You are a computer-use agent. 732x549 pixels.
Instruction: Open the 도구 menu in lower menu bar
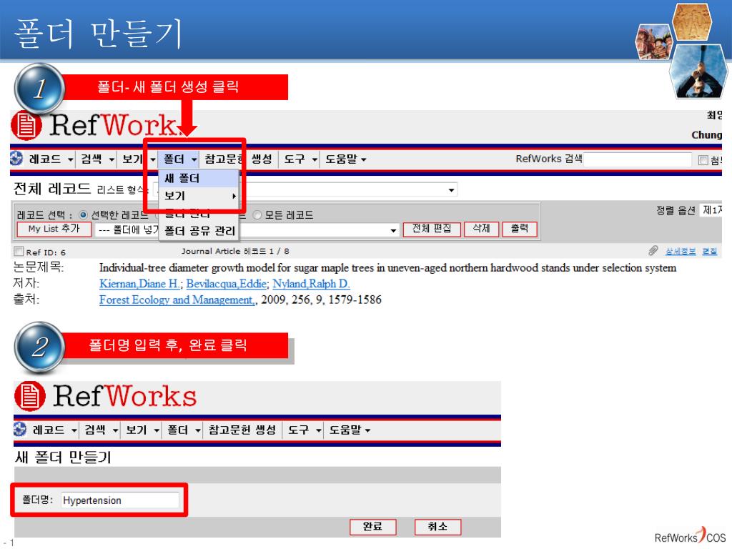[305, 430]
